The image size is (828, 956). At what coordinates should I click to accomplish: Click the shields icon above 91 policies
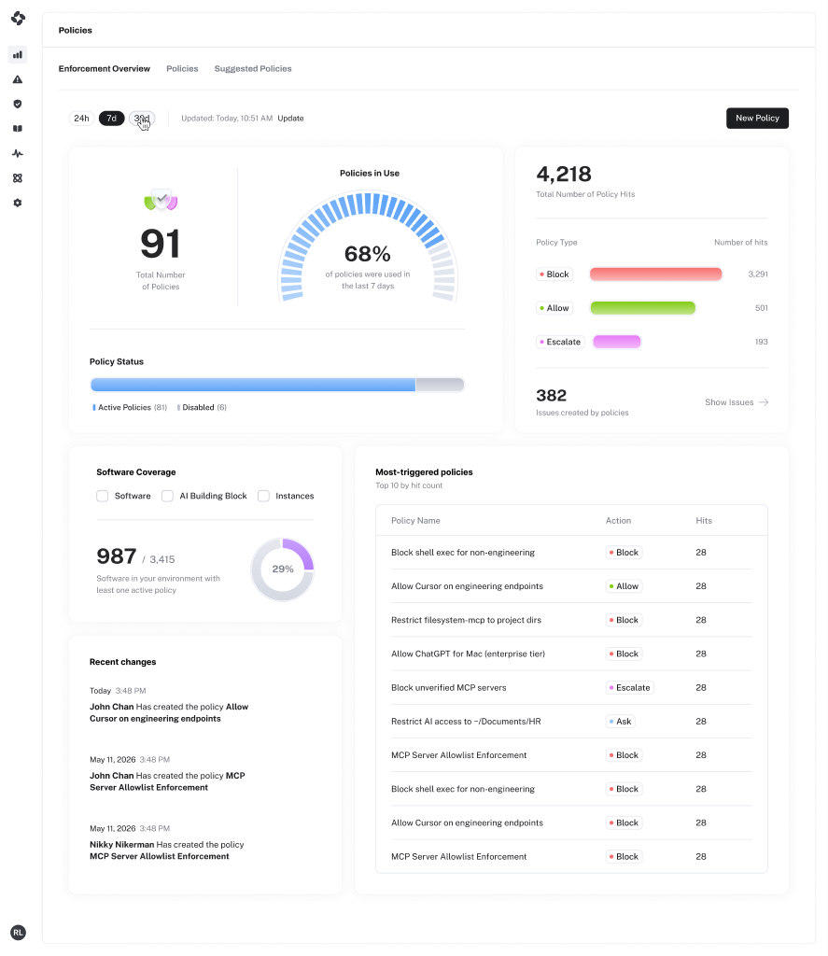coord(161,200)
